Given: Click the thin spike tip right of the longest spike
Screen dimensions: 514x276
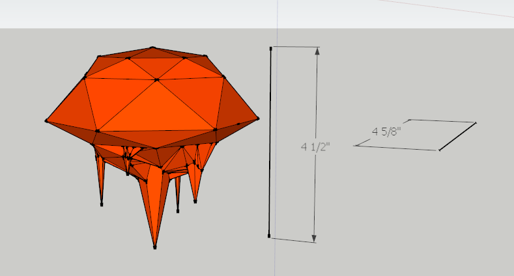Looking at the screenshot, I should (178, 211).
